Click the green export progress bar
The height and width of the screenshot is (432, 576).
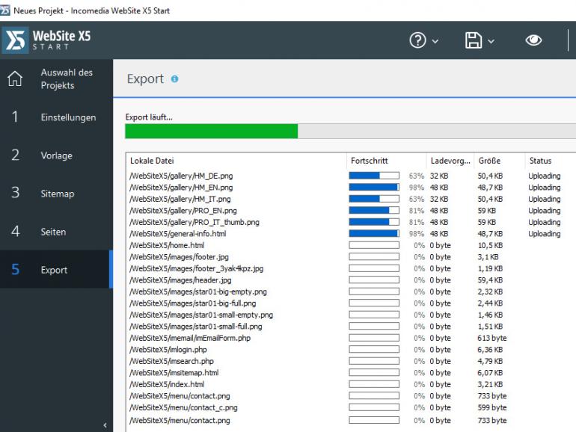[x=211, y=132]
